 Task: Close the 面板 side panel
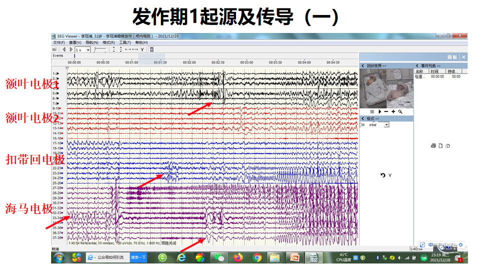(463, 57)
